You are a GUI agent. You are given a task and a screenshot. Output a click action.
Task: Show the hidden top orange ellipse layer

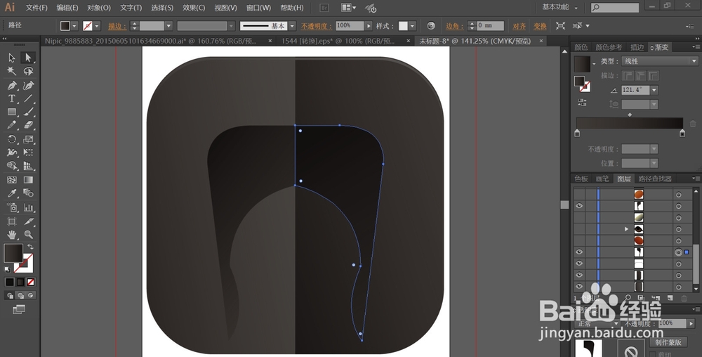[x=579, y=195]
